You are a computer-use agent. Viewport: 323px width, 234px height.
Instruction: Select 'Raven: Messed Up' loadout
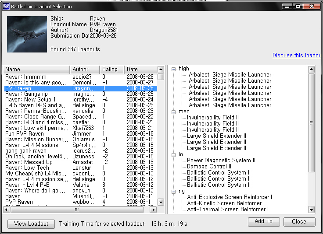(x=81, y=162)
